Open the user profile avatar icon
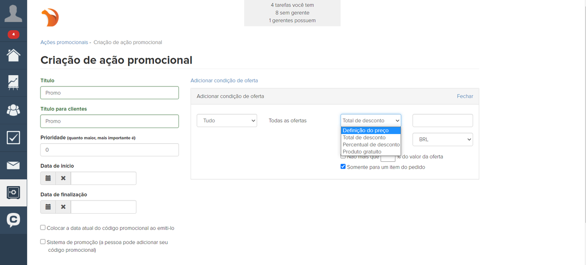The width and height of the screenshot is (586, 265). (x=13, y=13)
